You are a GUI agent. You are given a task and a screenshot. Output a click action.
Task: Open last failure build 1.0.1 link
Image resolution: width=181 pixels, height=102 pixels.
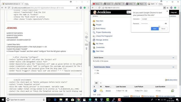coord(146,91)
